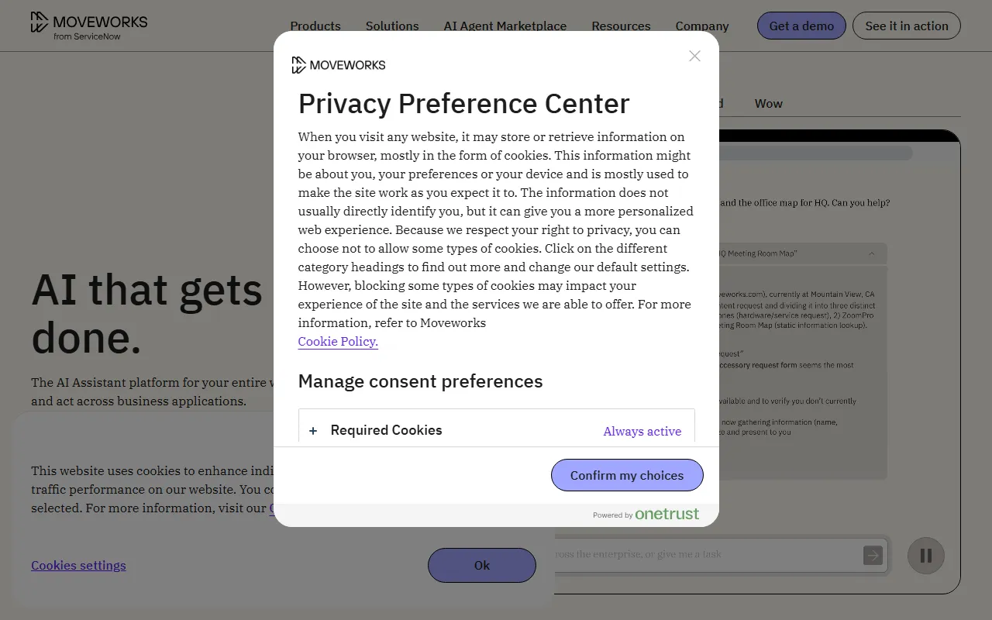Viewport: 992px width, 620px height.
Task: Expand the Required Cookies plus icon
Action: click(x=313, y=431)
